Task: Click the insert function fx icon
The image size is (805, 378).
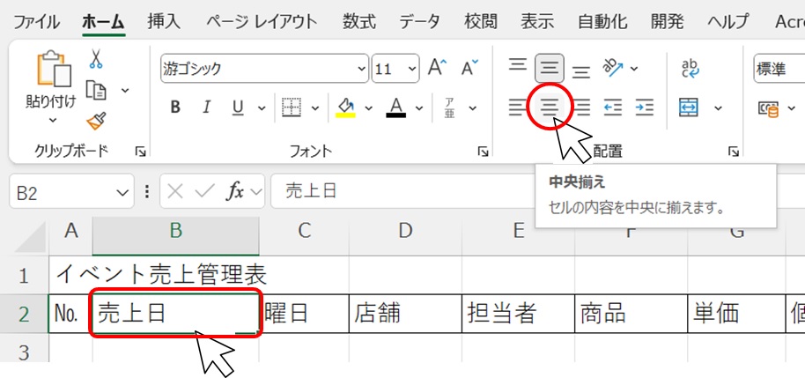Action: pyautogui.click(x=235, y=192)
